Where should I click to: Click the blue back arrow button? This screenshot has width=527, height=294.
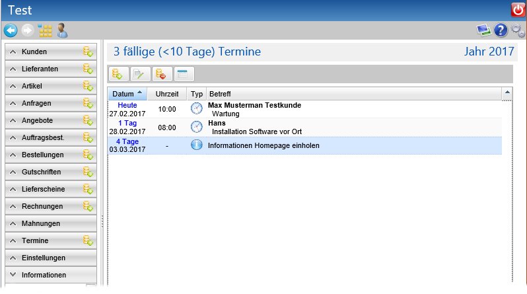pos(11,30)
